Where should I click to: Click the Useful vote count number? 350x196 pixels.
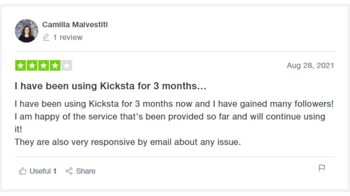point(55,171)
